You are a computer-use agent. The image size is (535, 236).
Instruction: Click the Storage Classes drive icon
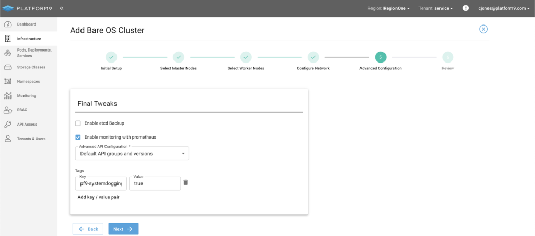click(x=7, y=67)
